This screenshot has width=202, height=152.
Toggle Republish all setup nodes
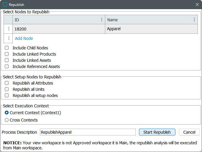click(7, 96)
